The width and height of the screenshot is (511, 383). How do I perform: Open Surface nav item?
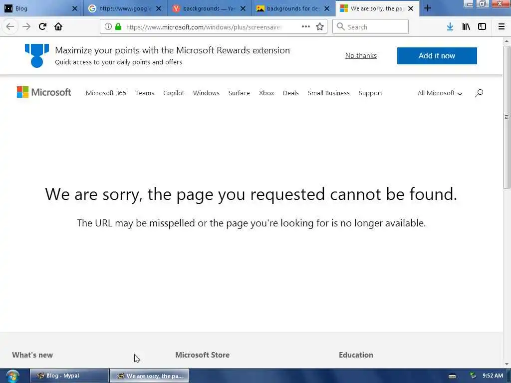(x=239, y=93)
